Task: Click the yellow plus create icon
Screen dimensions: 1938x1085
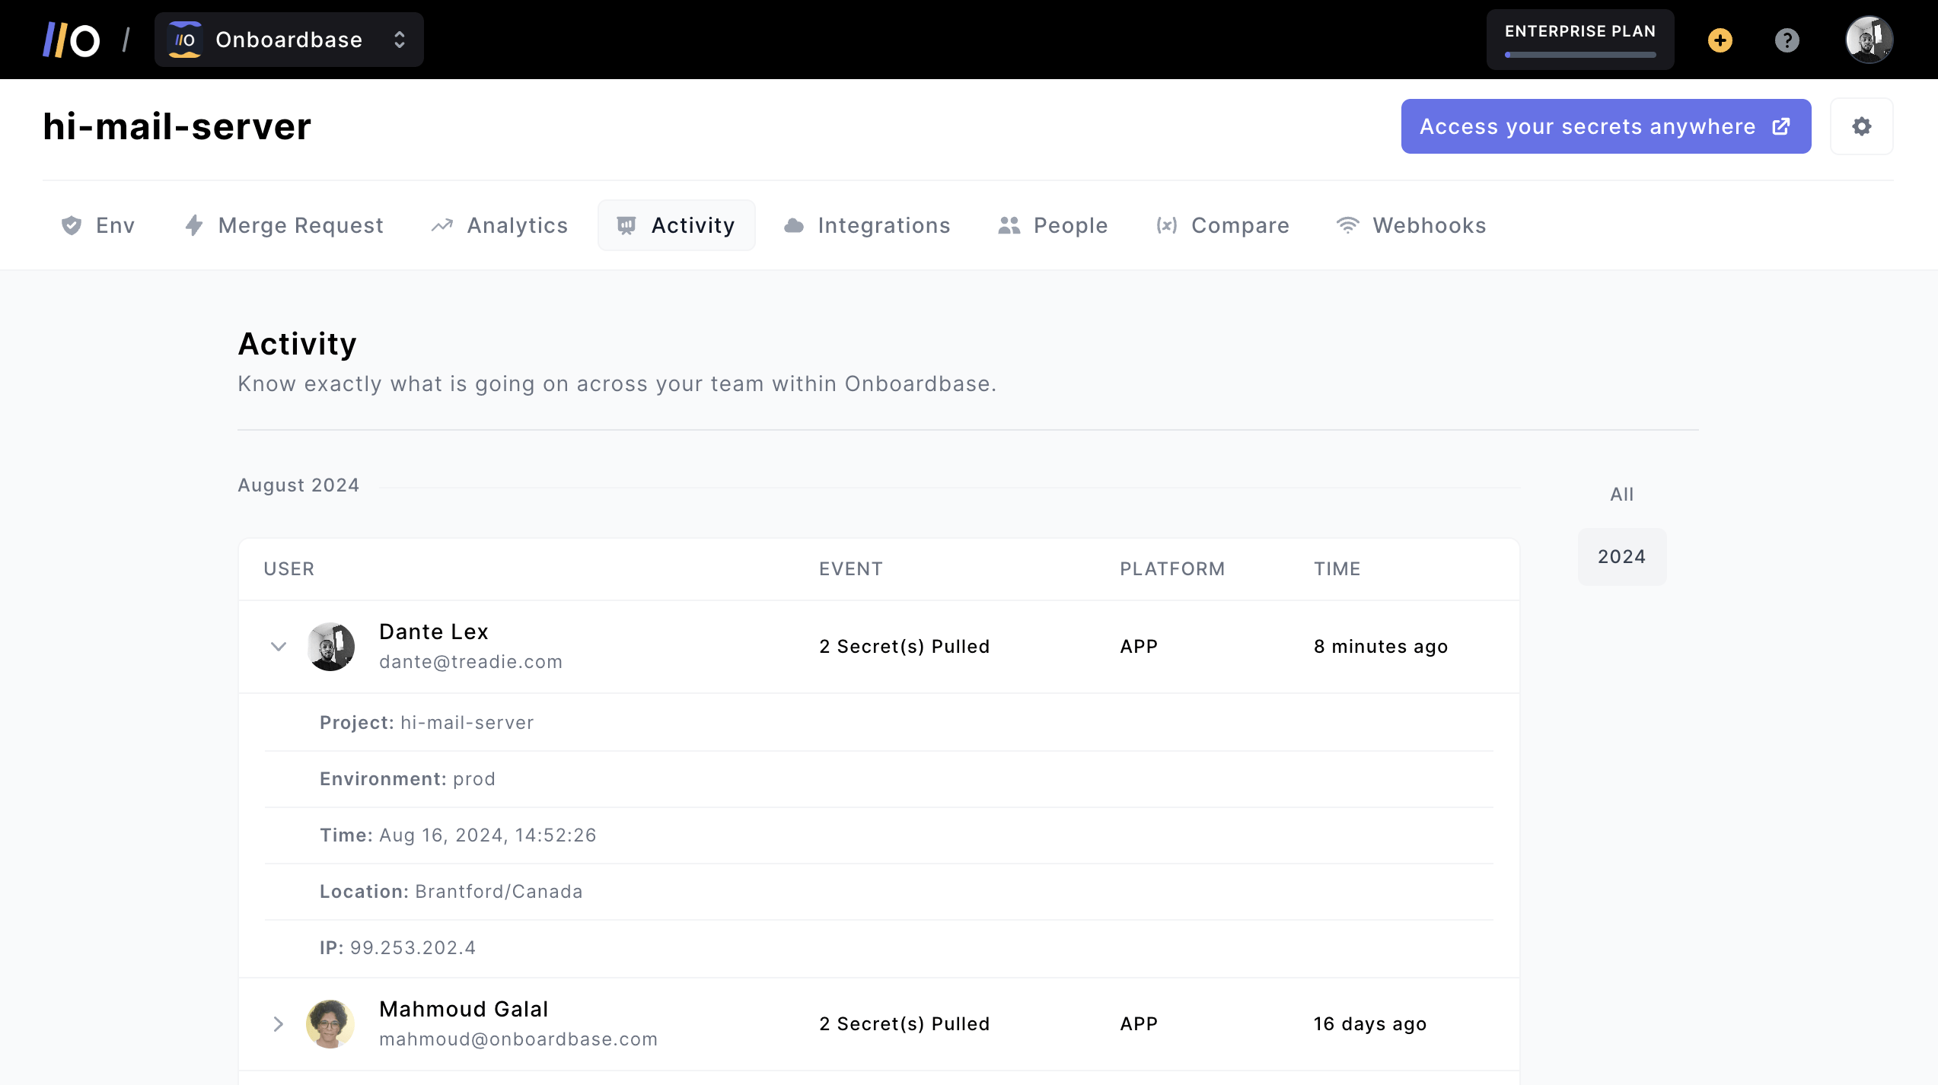Action: 1720,40
